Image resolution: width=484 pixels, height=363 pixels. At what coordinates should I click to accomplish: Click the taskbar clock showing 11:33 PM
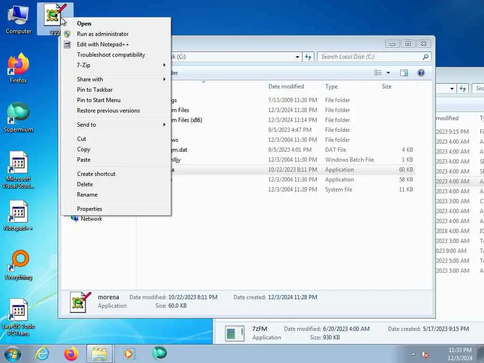coord(460,354)
